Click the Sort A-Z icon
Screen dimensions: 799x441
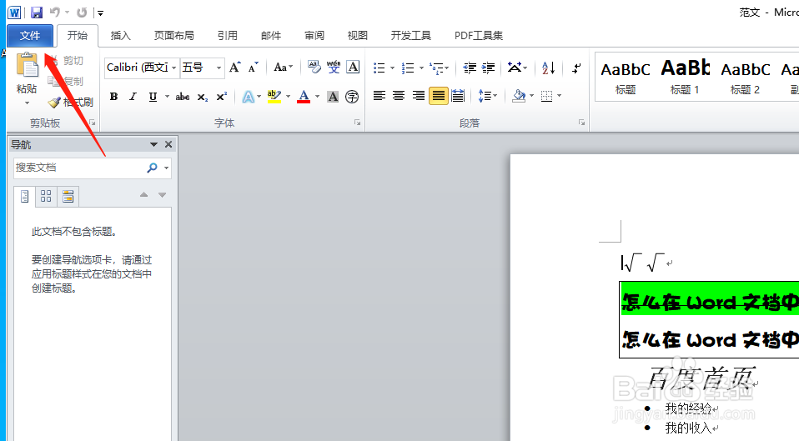548,68
